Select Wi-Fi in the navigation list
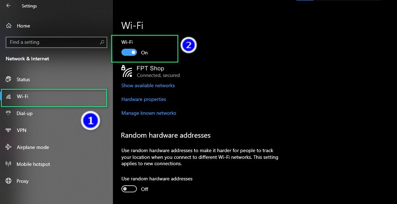The width and height of the screenshot is (397, 204). [23, 96]
